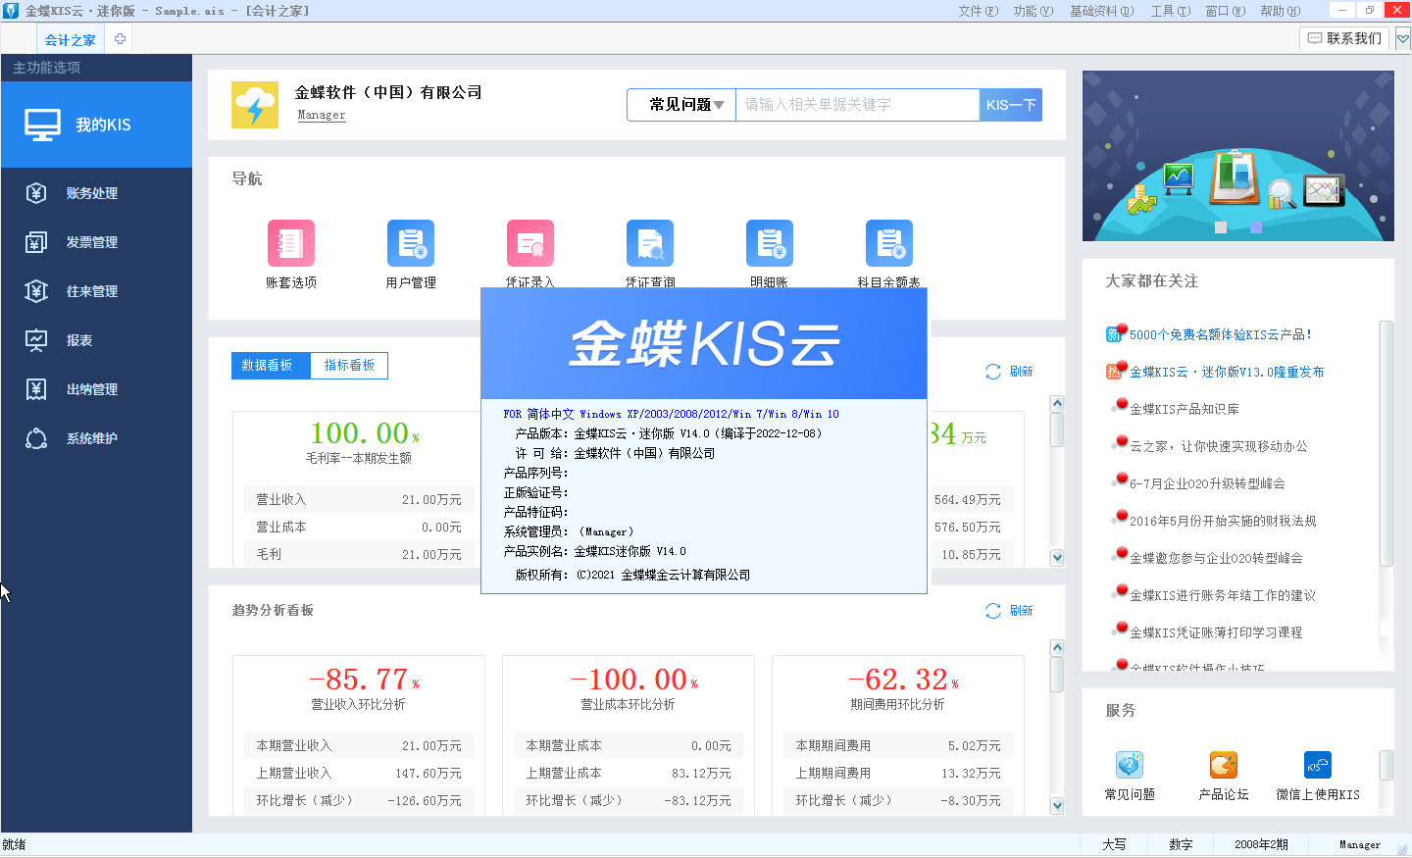
Task: Click the Manager user link
Action: coord(322,115)
